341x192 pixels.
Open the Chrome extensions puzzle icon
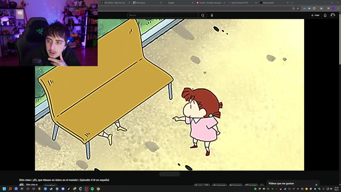click(314, 8)
